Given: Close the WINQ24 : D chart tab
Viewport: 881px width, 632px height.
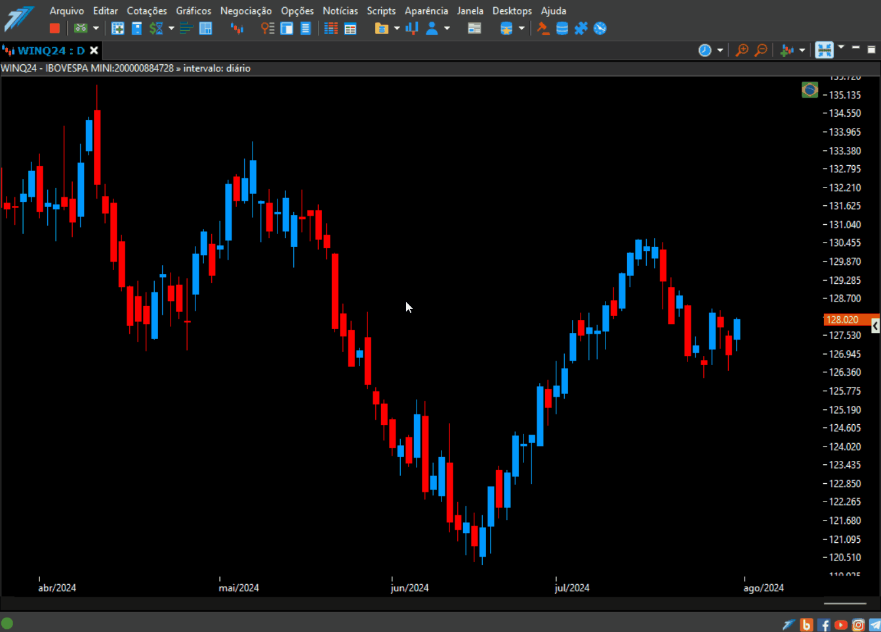Looking at the screenshot, I should click(94, 50).
